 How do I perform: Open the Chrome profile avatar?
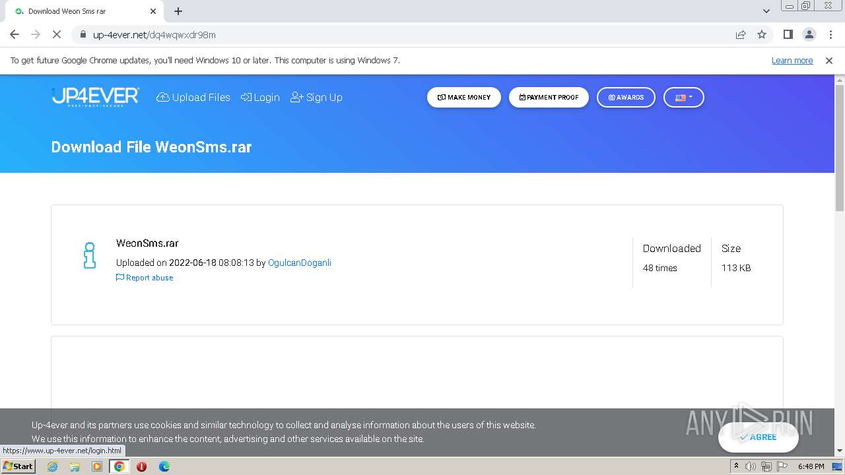click(809, 34)
